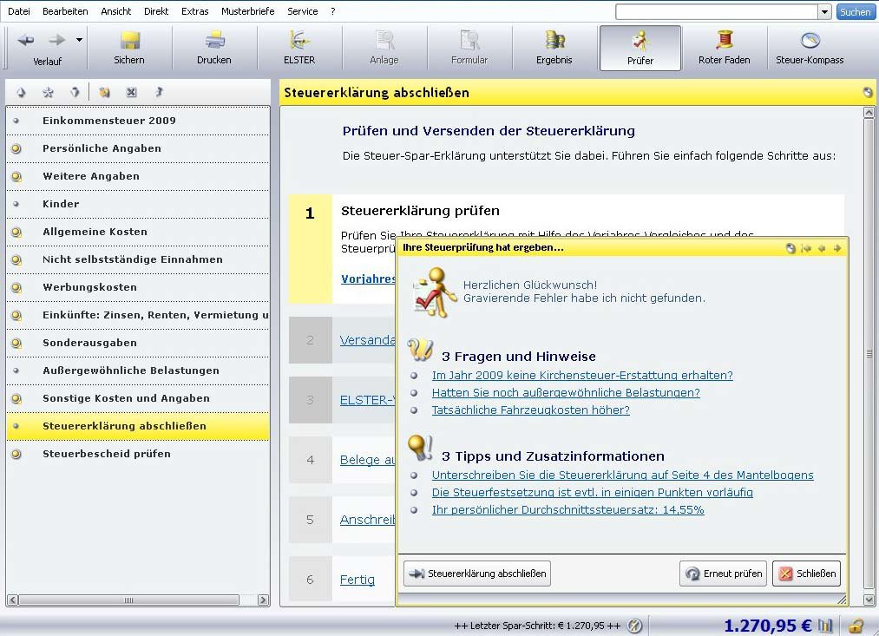Click the previous arrow in Steuerprüfung popup
Viewport: 879px width, 636px height.
pyautogui.click(x=822, y=248)
